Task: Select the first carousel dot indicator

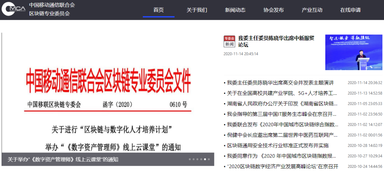Action: point(190,159)
